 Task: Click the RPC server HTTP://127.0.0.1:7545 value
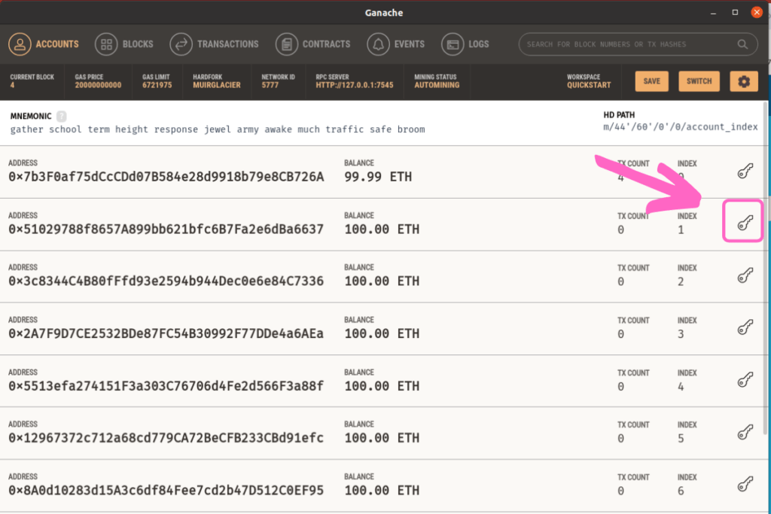[355, 85]
